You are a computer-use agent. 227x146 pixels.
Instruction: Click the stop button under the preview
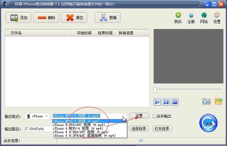(x=175, y=102)
